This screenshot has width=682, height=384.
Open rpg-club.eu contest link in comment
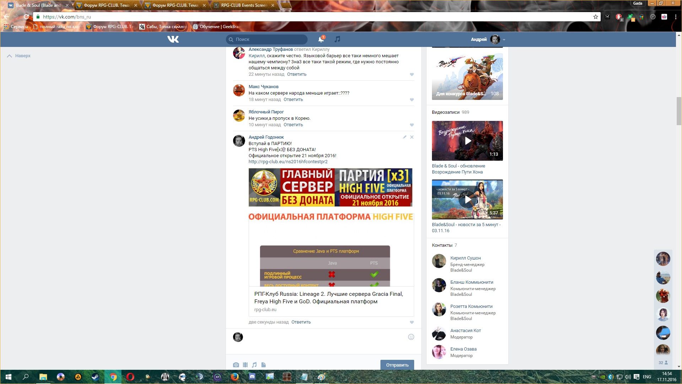288,162
